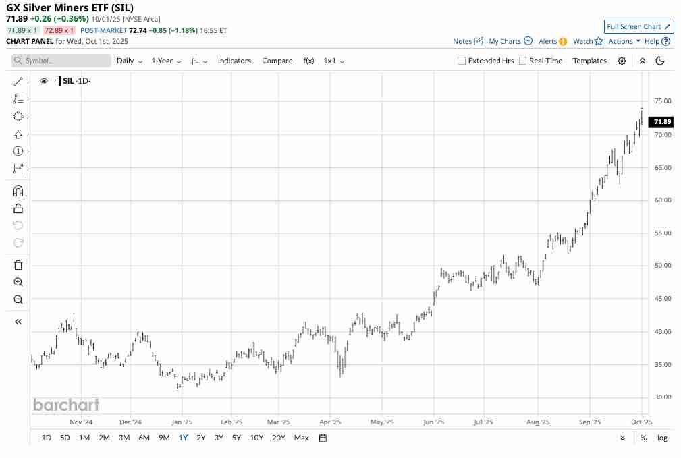
Task: Select the 2M range tab
Action: 104,438
